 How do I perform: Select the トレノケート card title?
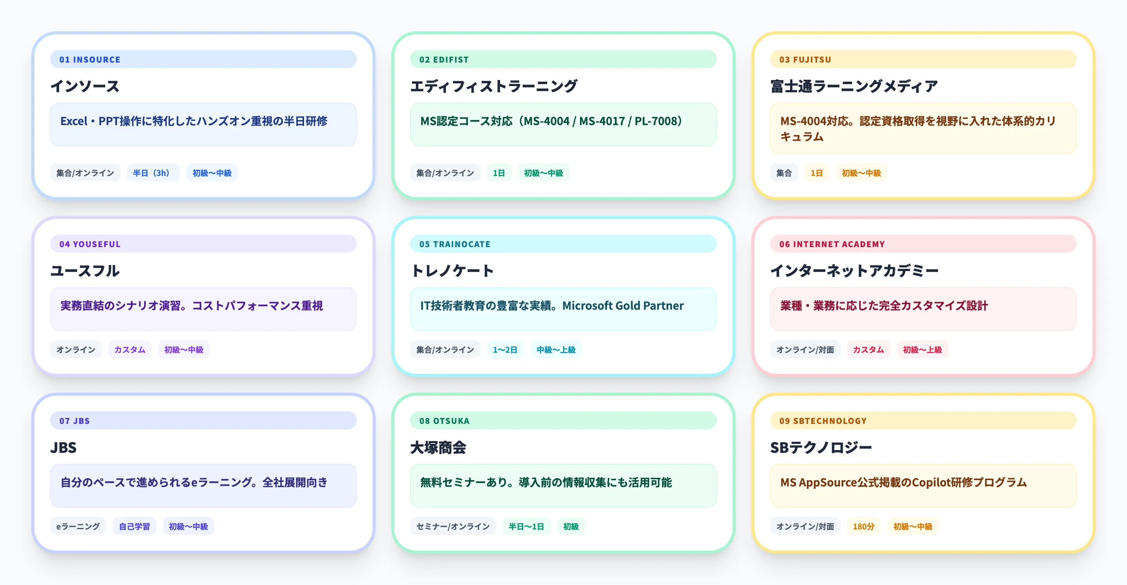(x=452, y=271)
